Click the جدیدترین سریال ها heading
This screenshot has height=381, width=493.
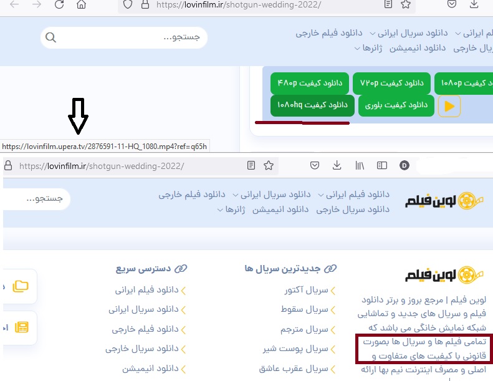pos(282,269)
